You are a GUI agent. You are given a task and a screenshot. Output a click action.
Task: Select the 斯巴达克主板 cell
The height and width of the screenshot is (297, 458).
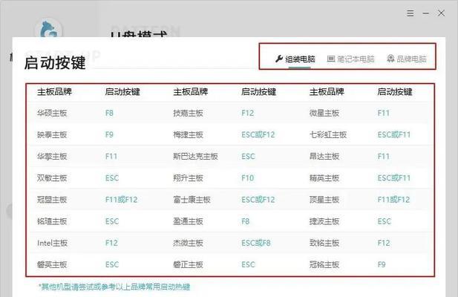(195, 156)
